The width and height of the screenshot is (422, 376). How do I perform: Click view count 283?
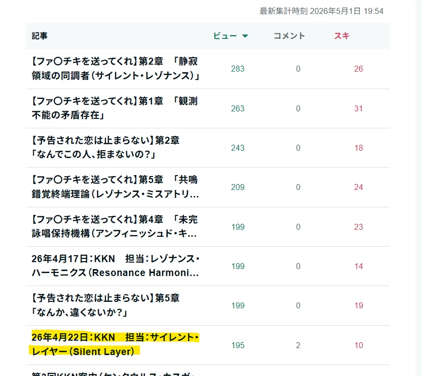(238, 69)
